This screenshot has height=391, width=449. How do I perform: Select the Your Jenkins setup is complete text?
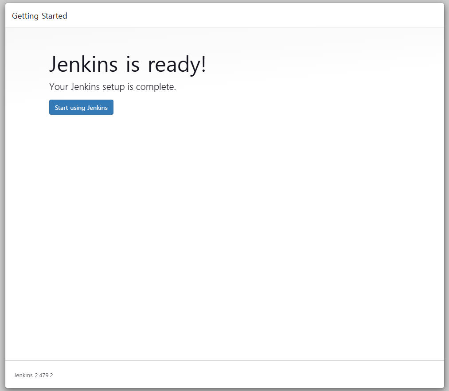[x=113, y=87]
